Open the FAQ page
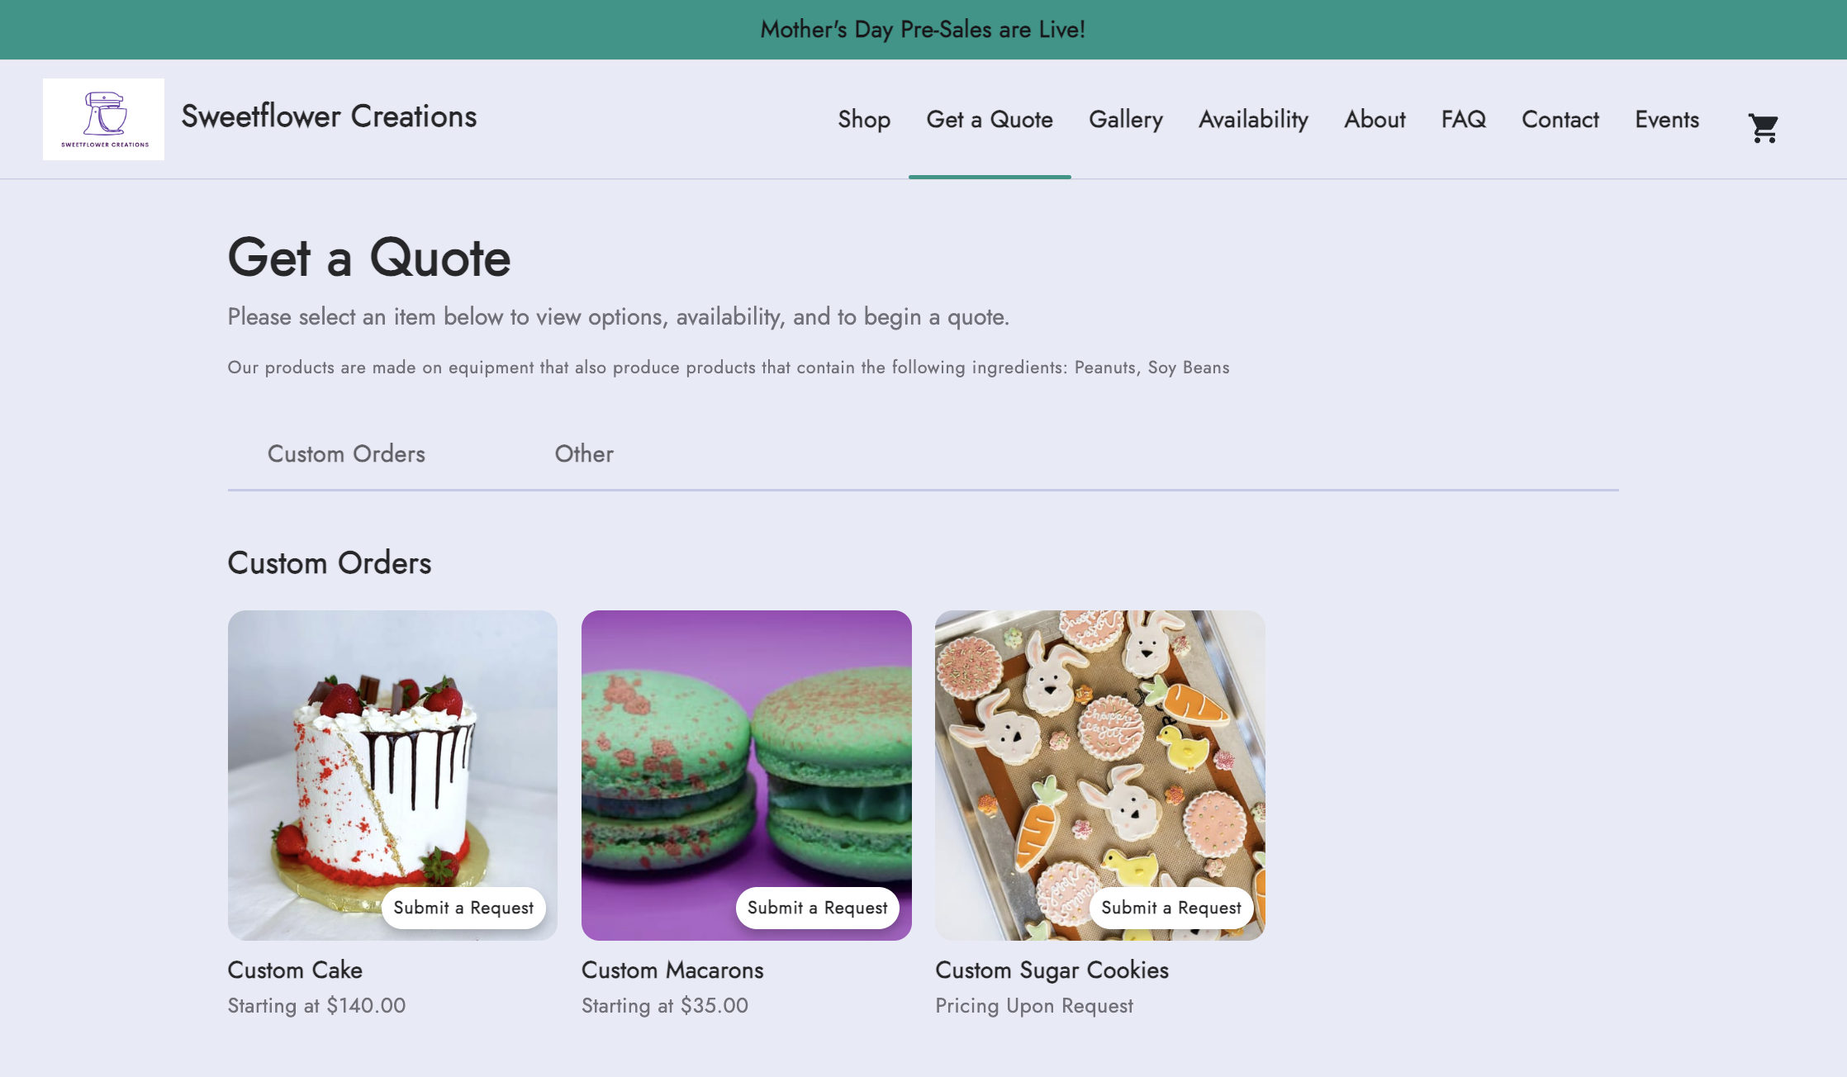1847x1077 pixels. tap(1464, 119)
